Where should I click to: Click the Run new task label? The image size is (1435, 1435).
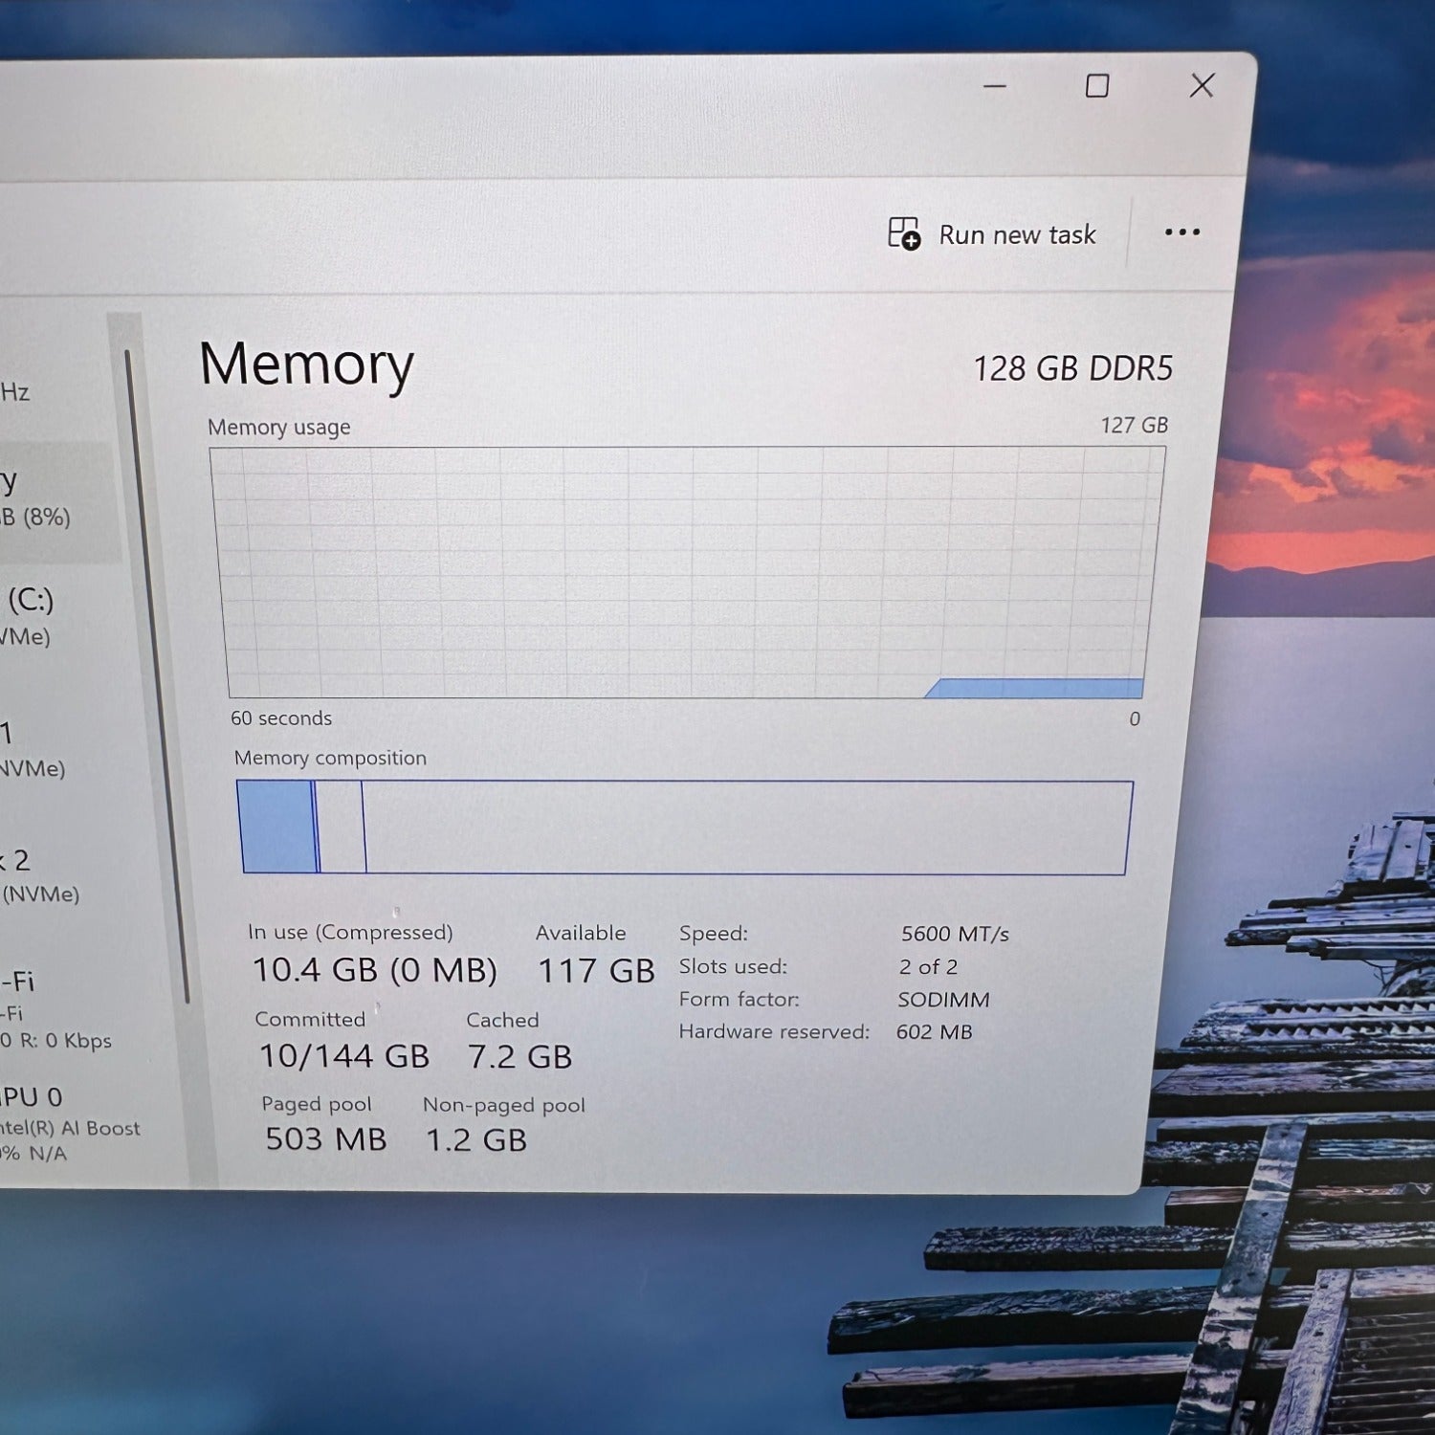click(1017, 234)
